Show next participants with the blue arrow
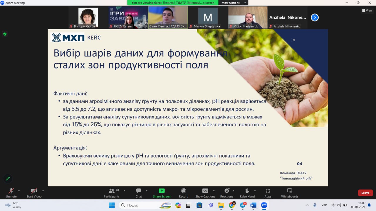 pos(315,18)
